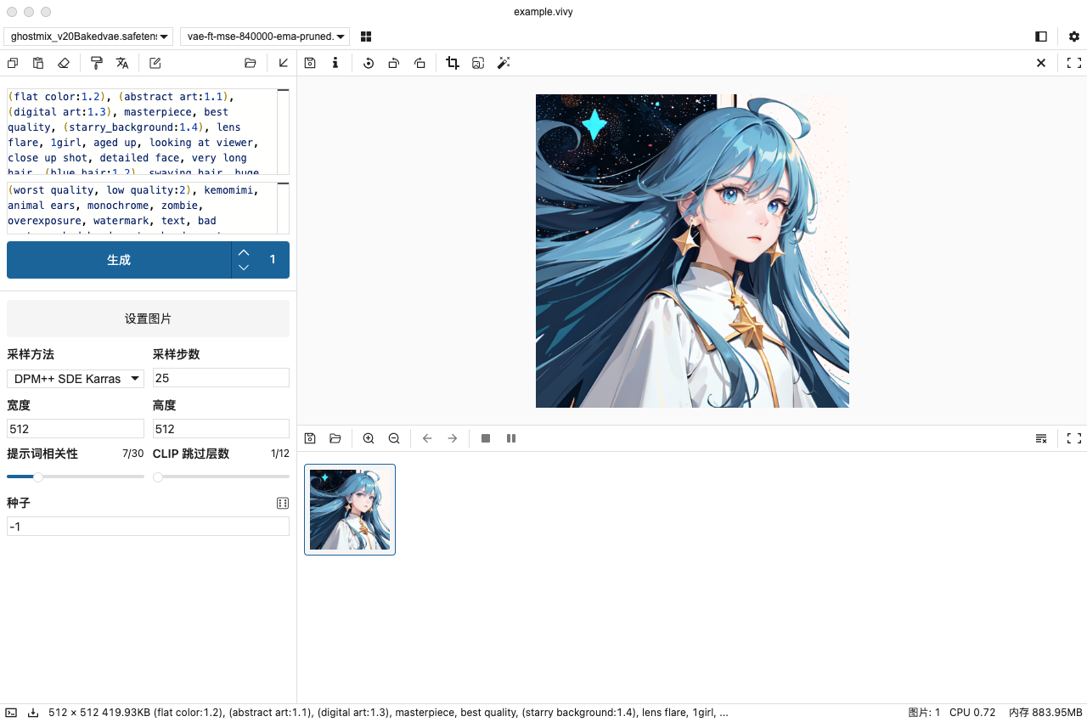The width and height of the screenshot is (1087, 722).
Task: Click the download icon in status bar
Action: coord(33,713)
